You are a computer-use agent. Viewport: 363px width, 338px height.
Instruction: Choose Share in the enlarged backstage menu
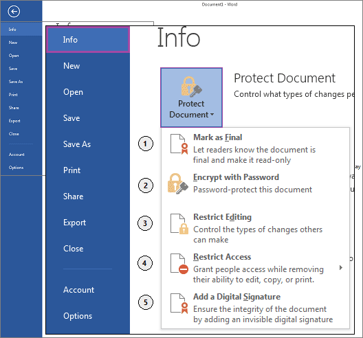73,196
